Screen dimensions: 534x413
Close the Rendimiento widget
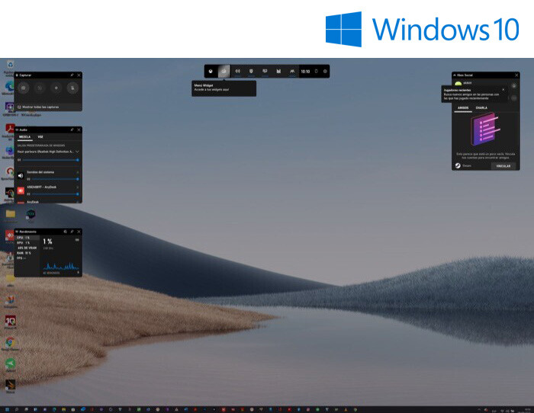tap(79, 232)
